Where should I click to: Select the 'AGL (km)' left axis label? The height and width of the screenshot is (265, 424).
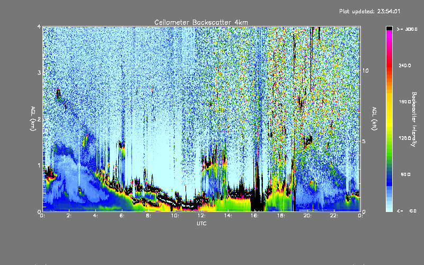click(33, 119)
